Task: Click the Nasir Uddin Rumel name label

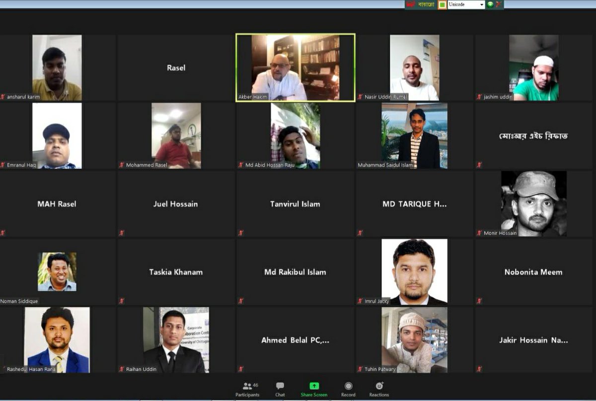Action: pyautogui.click(x=386, y=97)
